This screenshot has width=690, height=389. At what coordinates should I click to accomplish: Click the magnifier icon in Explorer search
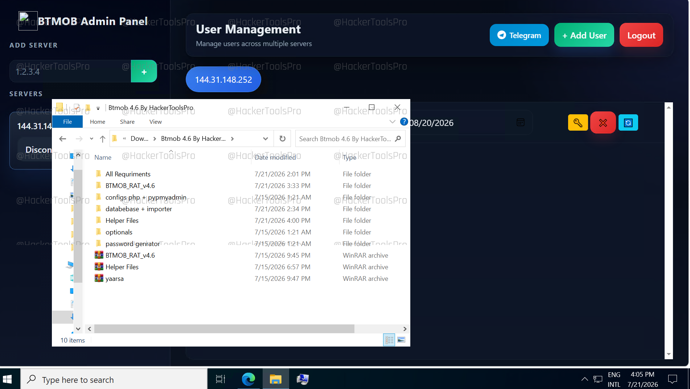point(398,139)
